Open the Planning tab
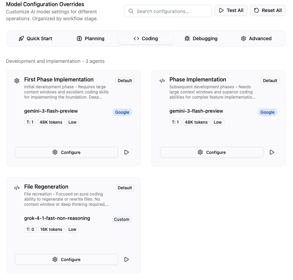The width and height of the screenshot is (293, 280). [90, 38]
